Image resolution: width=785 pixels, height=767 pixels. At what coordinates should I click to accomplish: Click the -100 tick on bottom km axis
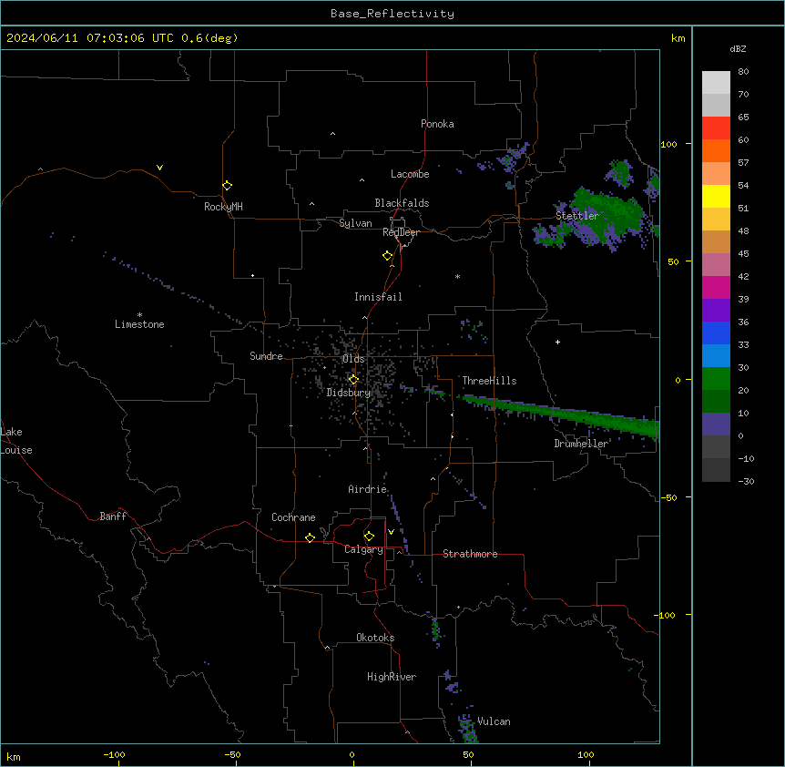(114, 754)
